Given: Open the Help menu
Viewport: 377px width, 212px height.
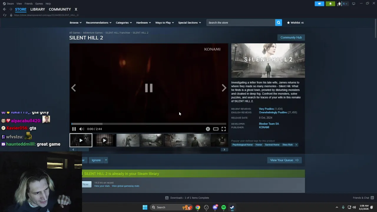Looking at the screenshot, I should (48, 4).
